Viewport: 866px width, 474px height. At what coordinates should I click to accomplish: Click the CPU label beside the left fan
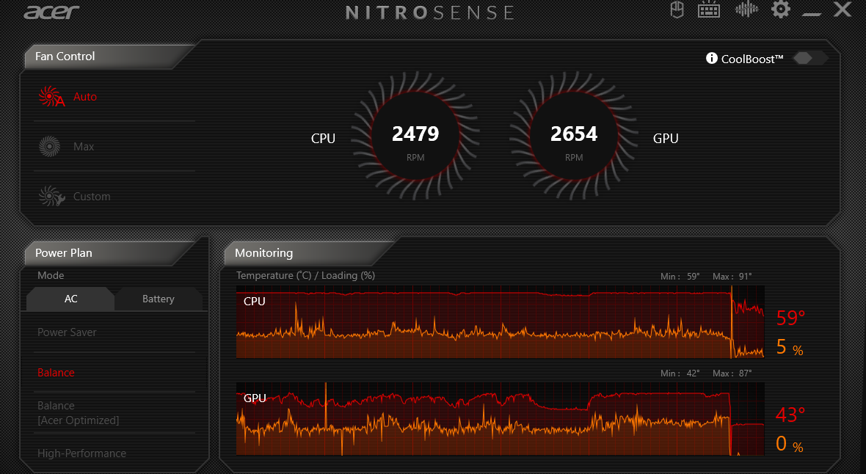[323, 138]
